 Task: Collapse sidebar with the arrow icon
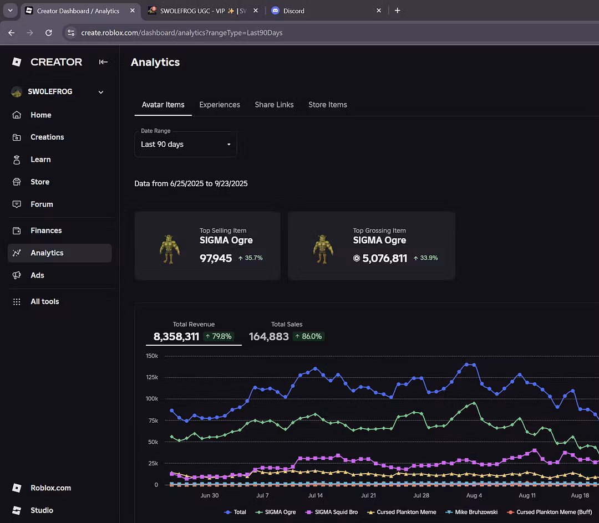coord(103,62)
